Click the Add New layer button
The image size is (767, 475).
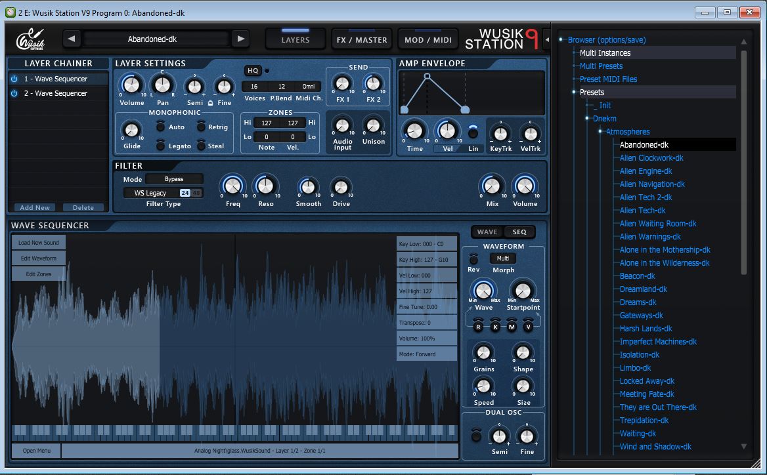coord(35,208)
